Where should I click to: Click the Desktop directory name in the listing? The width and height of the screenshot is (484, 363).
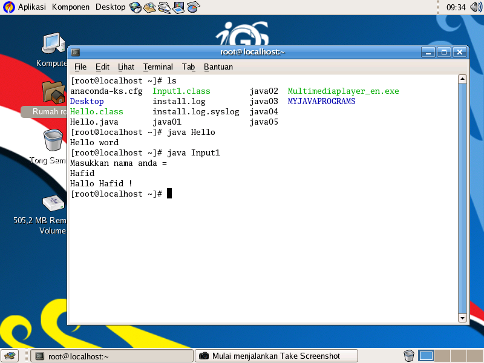point(87,102)
